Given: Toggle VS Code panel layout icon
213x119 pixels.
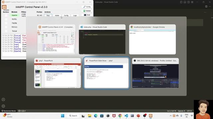Looking at the screenshot, I should click(185, 2).
